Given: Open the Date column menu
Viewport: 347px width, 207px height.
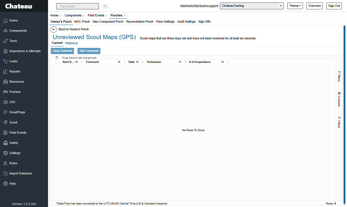Looking at the screenshot, I should tap(137, 62).
